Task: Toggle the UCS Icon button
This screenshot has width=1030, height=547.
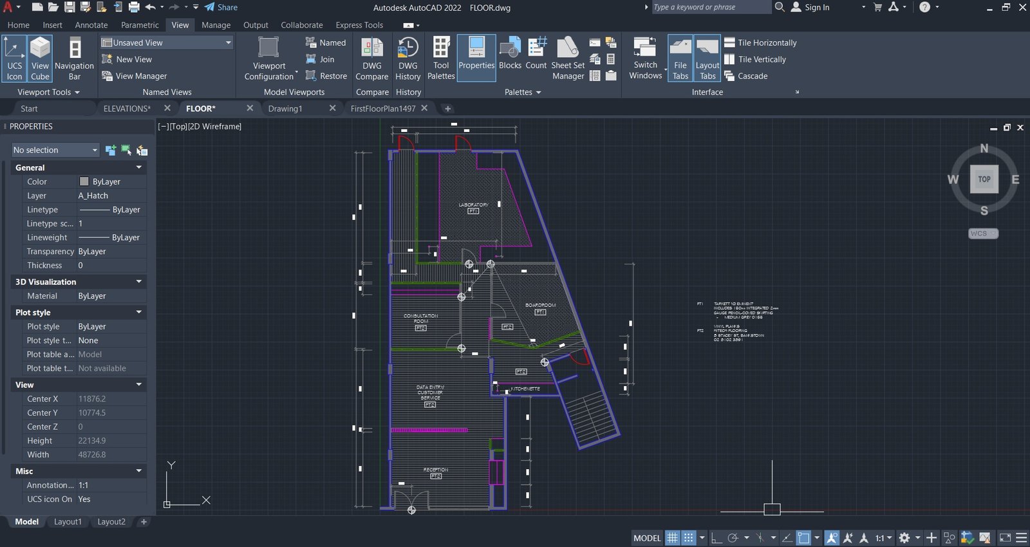Action: point(14,59)
